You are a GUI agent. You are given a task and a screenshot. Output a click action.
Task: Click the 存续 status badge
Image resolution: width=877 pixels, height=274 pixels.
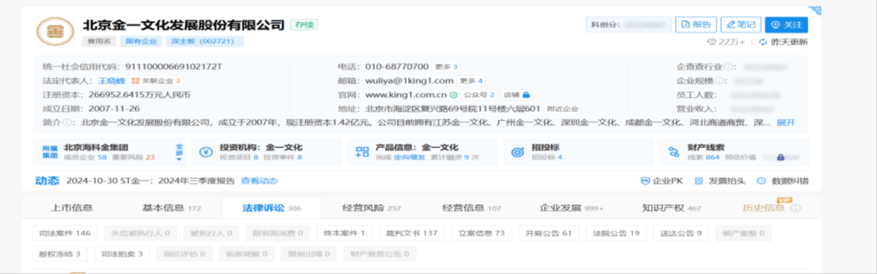click(x=304, y=25)
